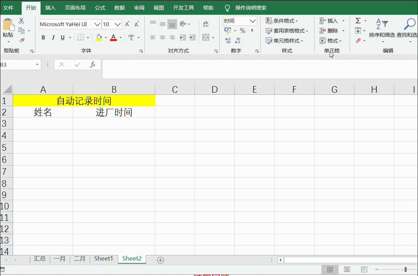
Task: Open the font size dropdown
Action: [118, 24]
